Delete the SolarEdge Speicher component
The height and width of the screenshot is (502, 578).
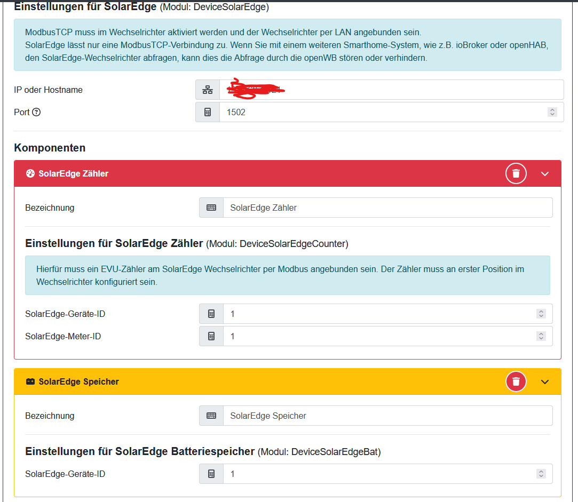(516, 381)
